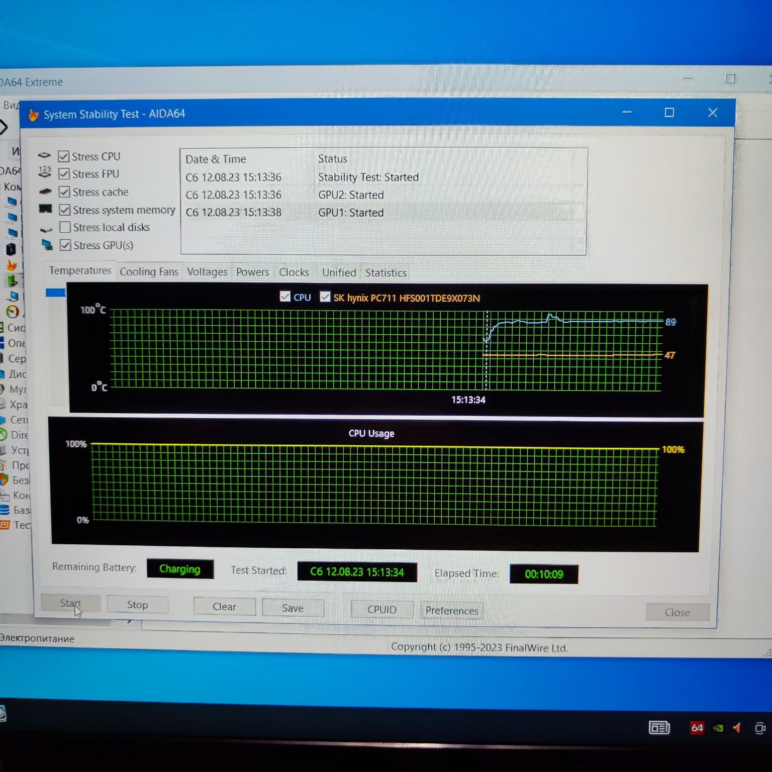
Task: Select the GPU2: Started log row
Action: coord(383,195)
